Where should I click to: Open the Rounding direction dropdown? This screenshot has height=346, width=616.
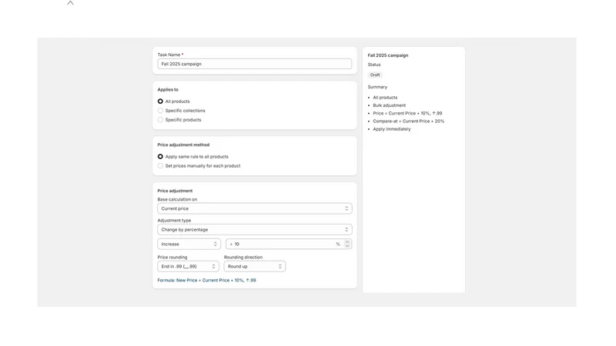[x=255, y=266]
